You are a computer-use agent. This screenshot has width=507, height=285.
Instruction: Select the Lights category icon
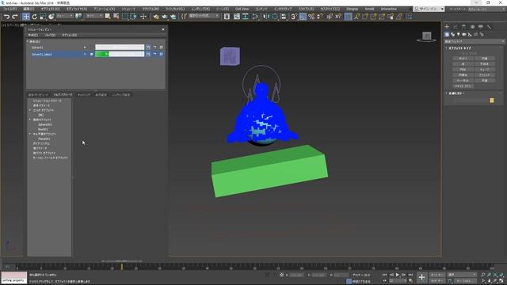click(x=459, y=34)
